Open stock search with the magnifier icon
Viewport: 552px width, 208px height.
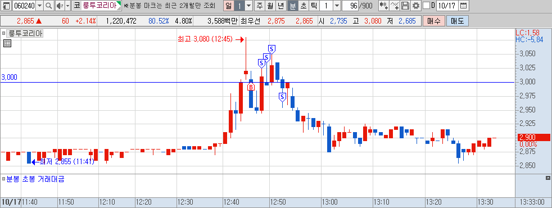(49, 6)
